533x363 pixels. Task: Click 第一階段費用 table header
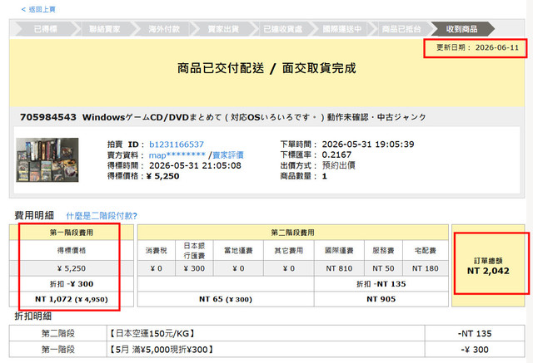pos(72,233)
